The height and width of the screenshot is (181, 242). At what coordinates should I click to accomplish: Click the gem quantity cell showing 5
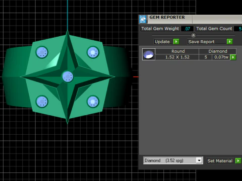(206, 57)
